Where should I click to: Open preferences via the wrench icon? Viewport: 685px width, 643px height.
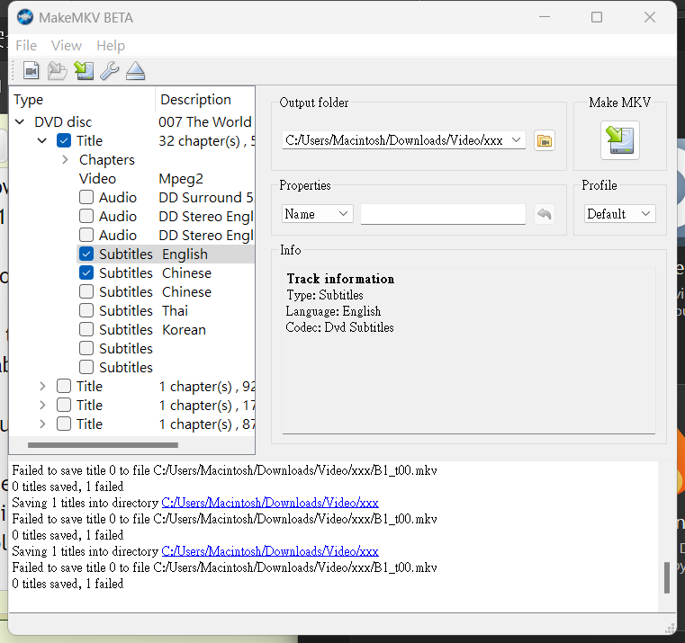point(109,70)
